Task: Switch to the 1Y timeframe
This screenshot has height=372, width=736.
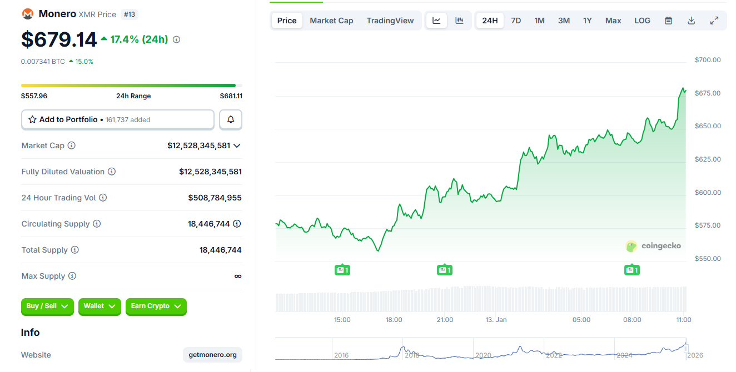Action: click(588, 20)
